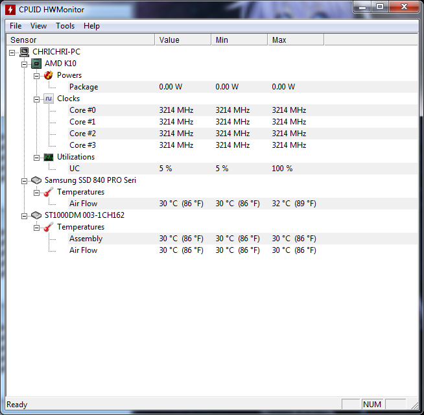Viewport: 424px width, 415px height.
Task: Click the Utilizations graph icon
Action: (x=49, y=157)
